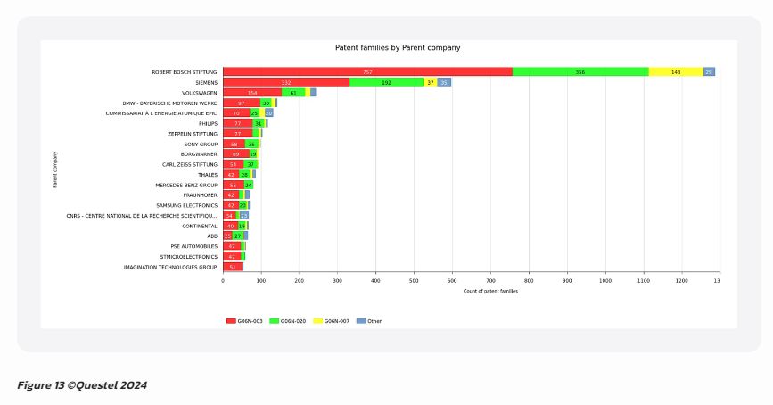
Task: Select Siemens' yellow 37 bar segment
Action: click(431, 82)
